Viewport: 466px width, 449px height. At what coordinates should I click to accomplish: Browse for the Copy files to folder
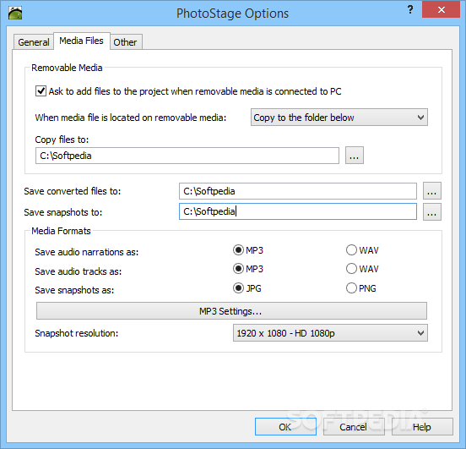pos(355,156)
